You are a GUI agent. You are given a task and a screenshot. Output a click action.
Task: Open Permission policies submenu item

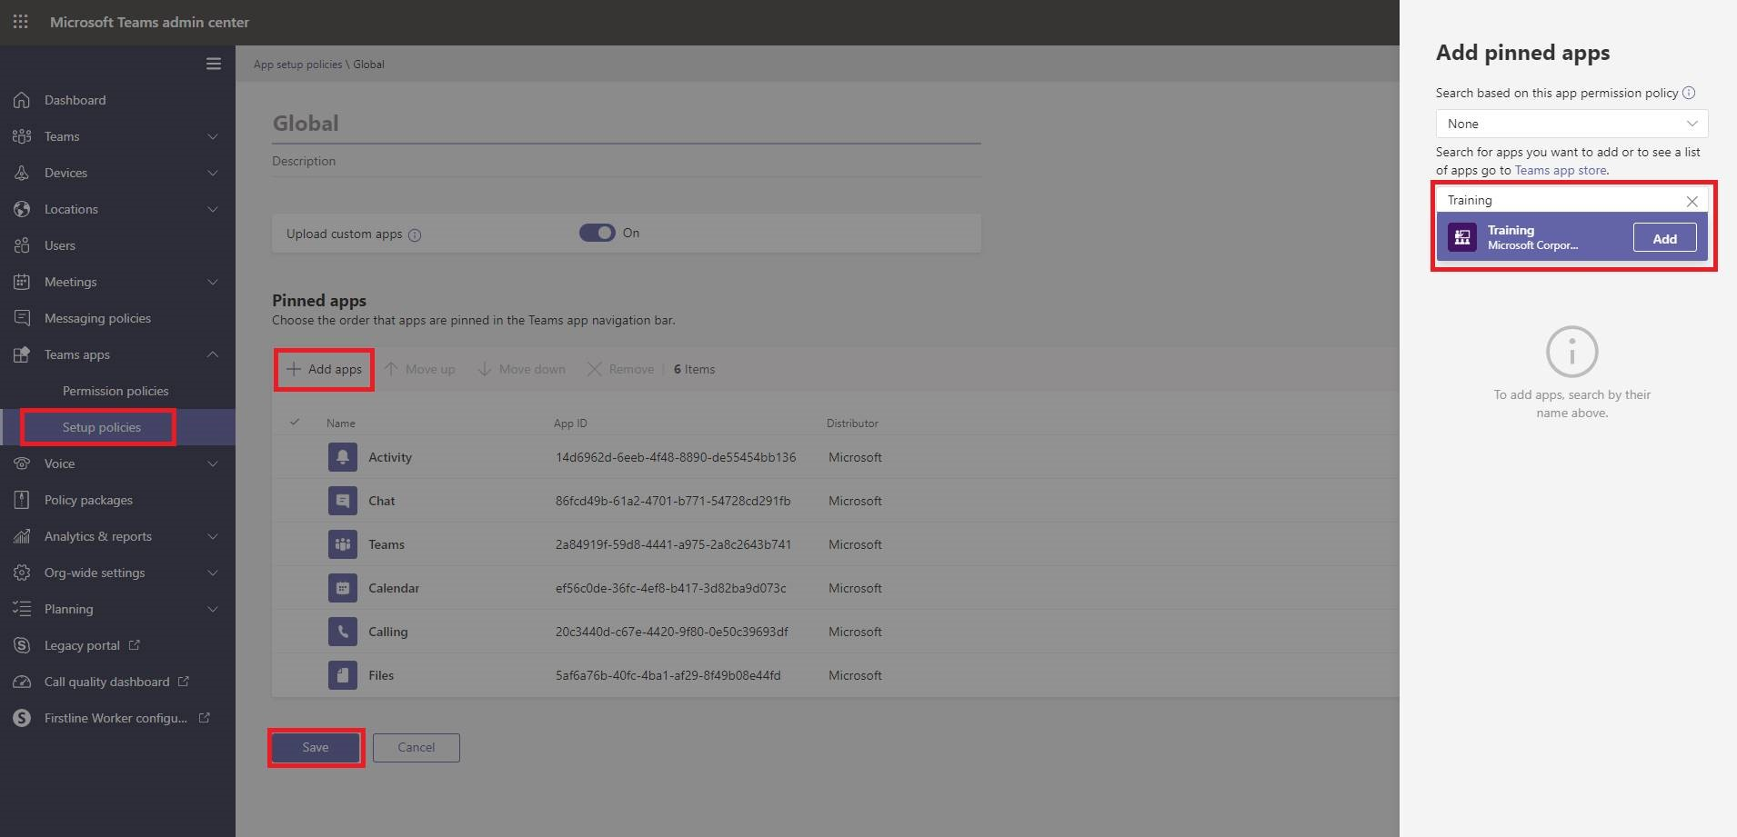(x=115, y=391)
